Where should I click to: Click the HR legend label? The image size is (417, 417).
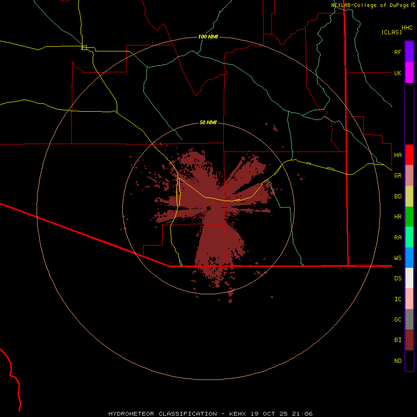tap(398, 217)
